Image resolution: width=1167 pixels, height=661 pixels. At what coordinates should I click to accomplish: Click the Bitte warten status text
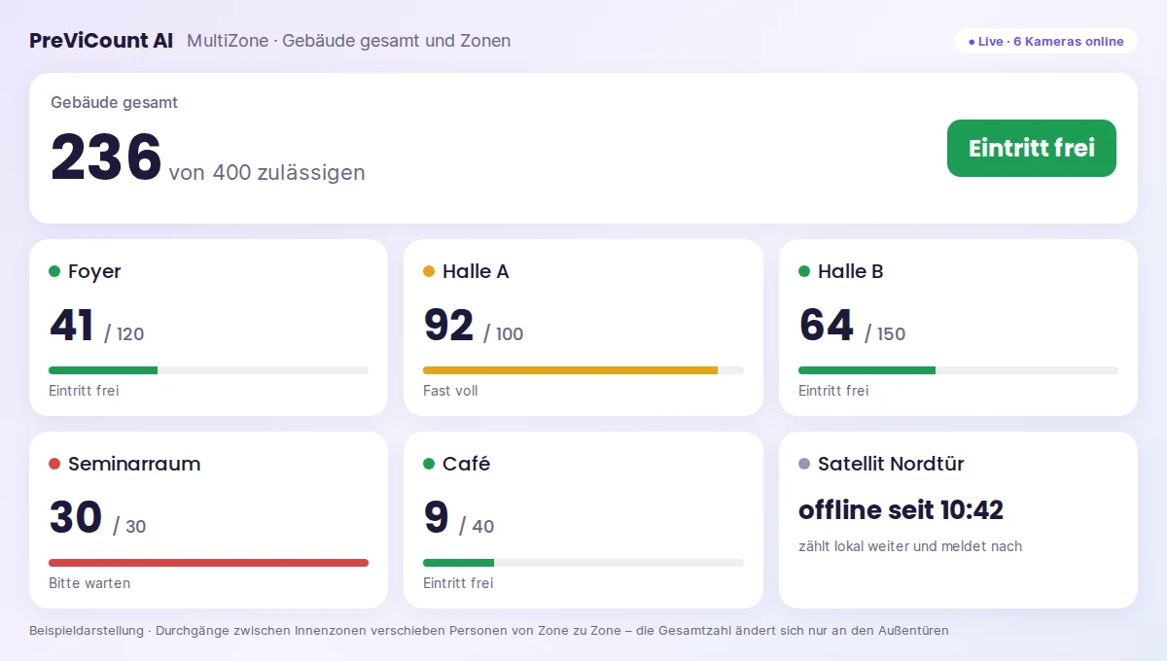[89, 583]
